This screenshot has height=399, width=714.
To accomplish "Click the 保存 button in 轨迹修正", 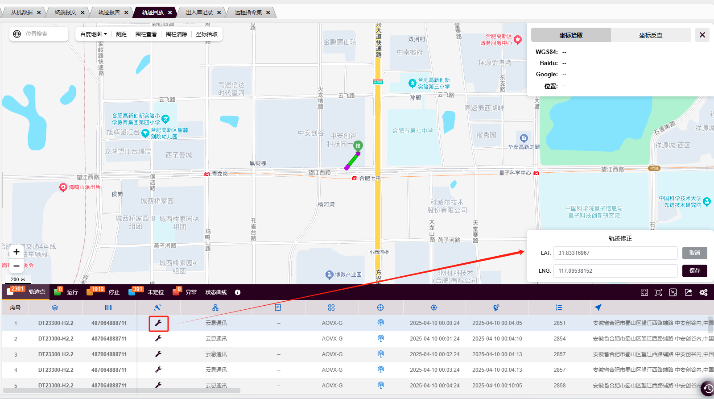I will tap(694, 271).
